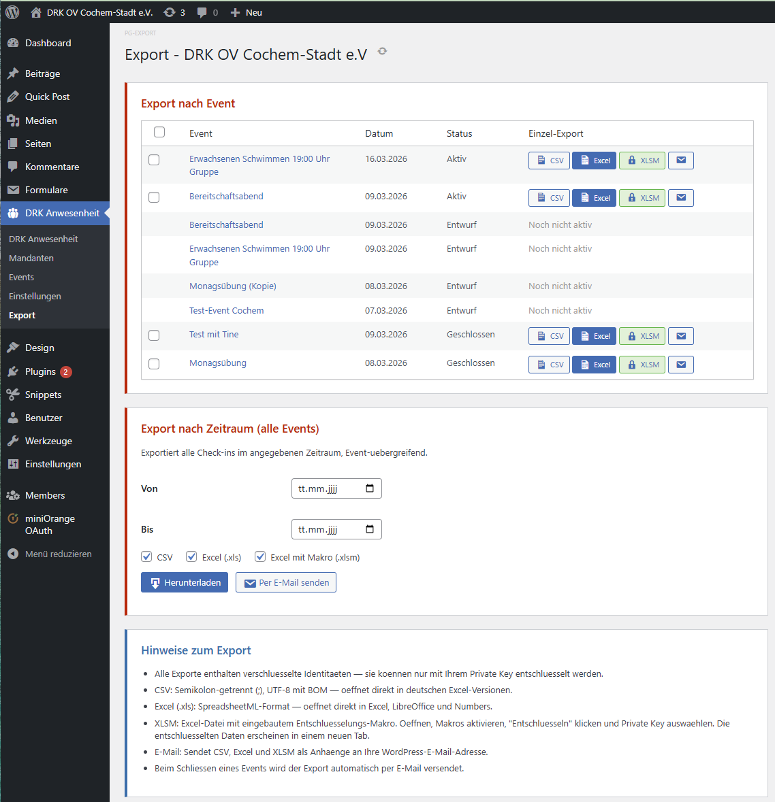
Task: Check the Erwachsenen Schwimmen 16.03.2026 row checkbox
Action: click(154, 160)
